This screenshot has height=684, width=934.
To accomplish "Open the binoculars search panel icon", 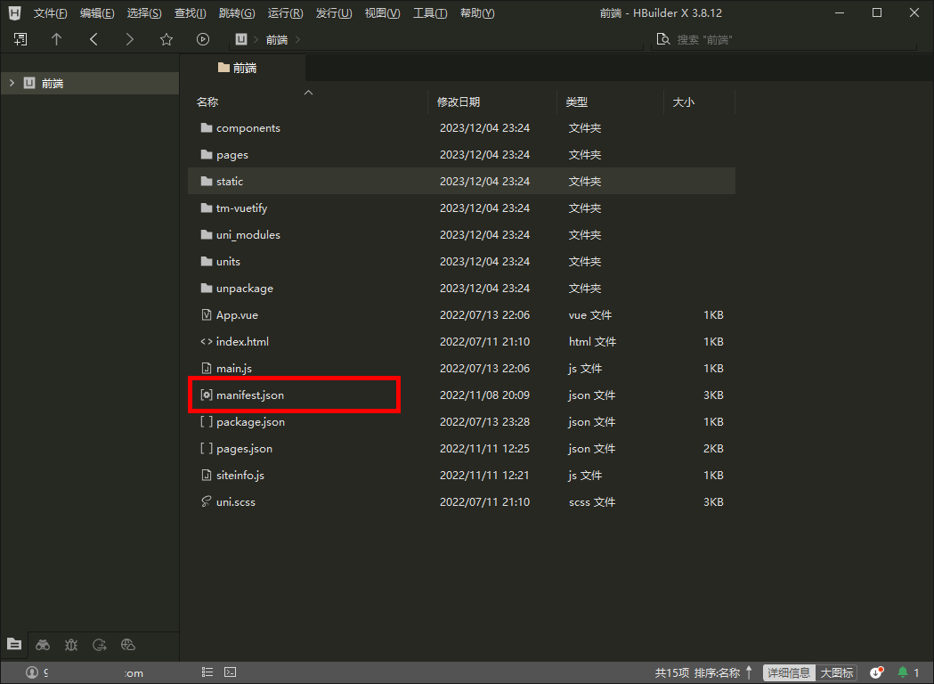I will click(43, 645).
